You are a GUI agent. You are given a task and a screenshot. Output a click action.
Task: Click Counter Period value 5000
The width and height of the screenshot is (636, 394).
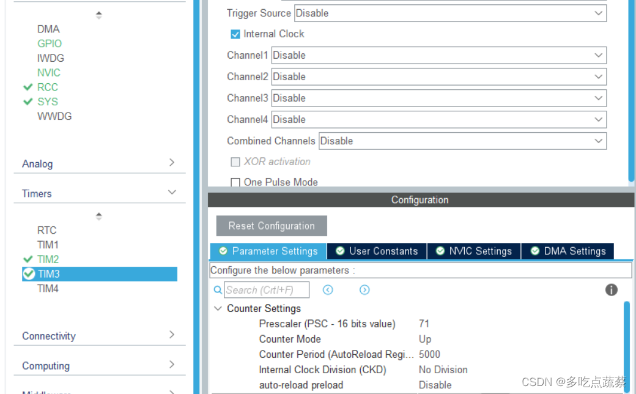pos(429,354)
